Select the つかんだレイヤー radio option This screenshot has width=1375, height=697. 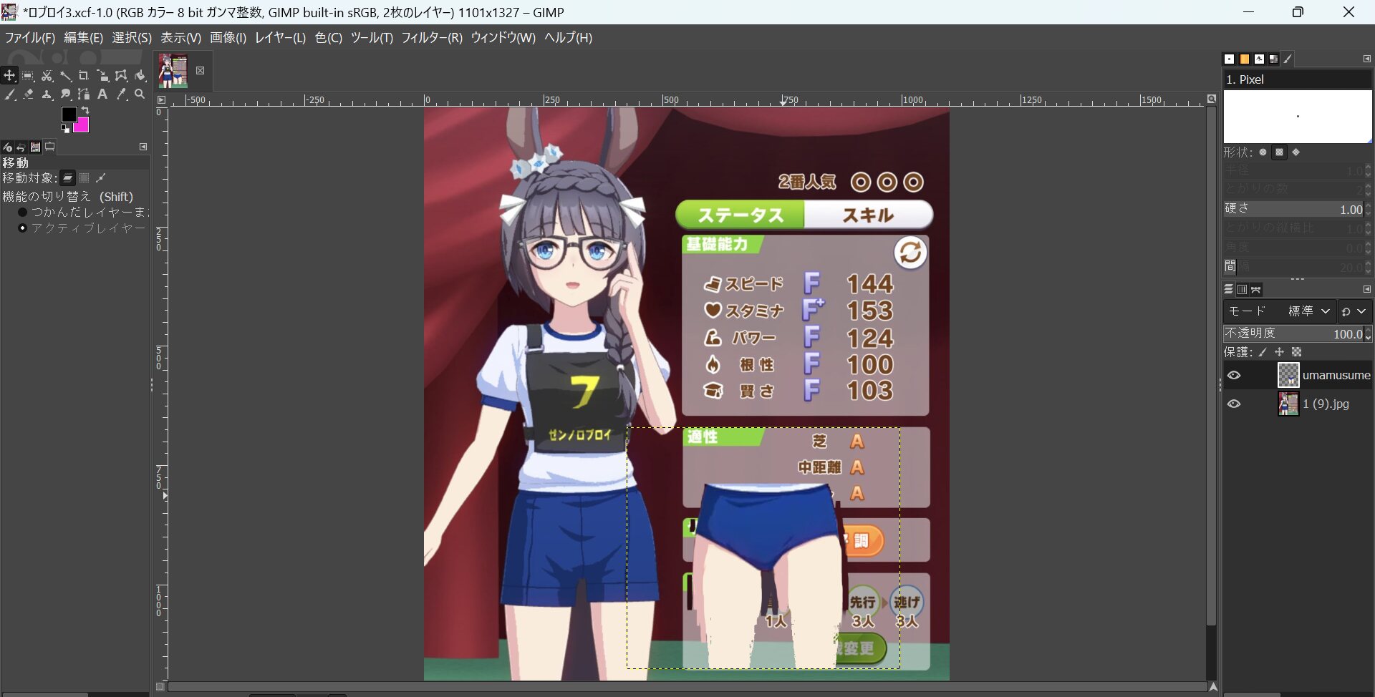point(22,213)
